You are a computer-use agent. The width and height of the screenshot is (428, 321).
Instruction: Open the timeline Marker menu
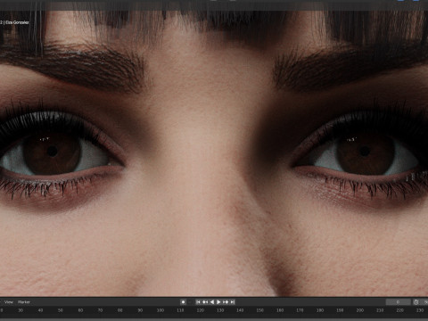pyautogui.click(x=24, y=302)
